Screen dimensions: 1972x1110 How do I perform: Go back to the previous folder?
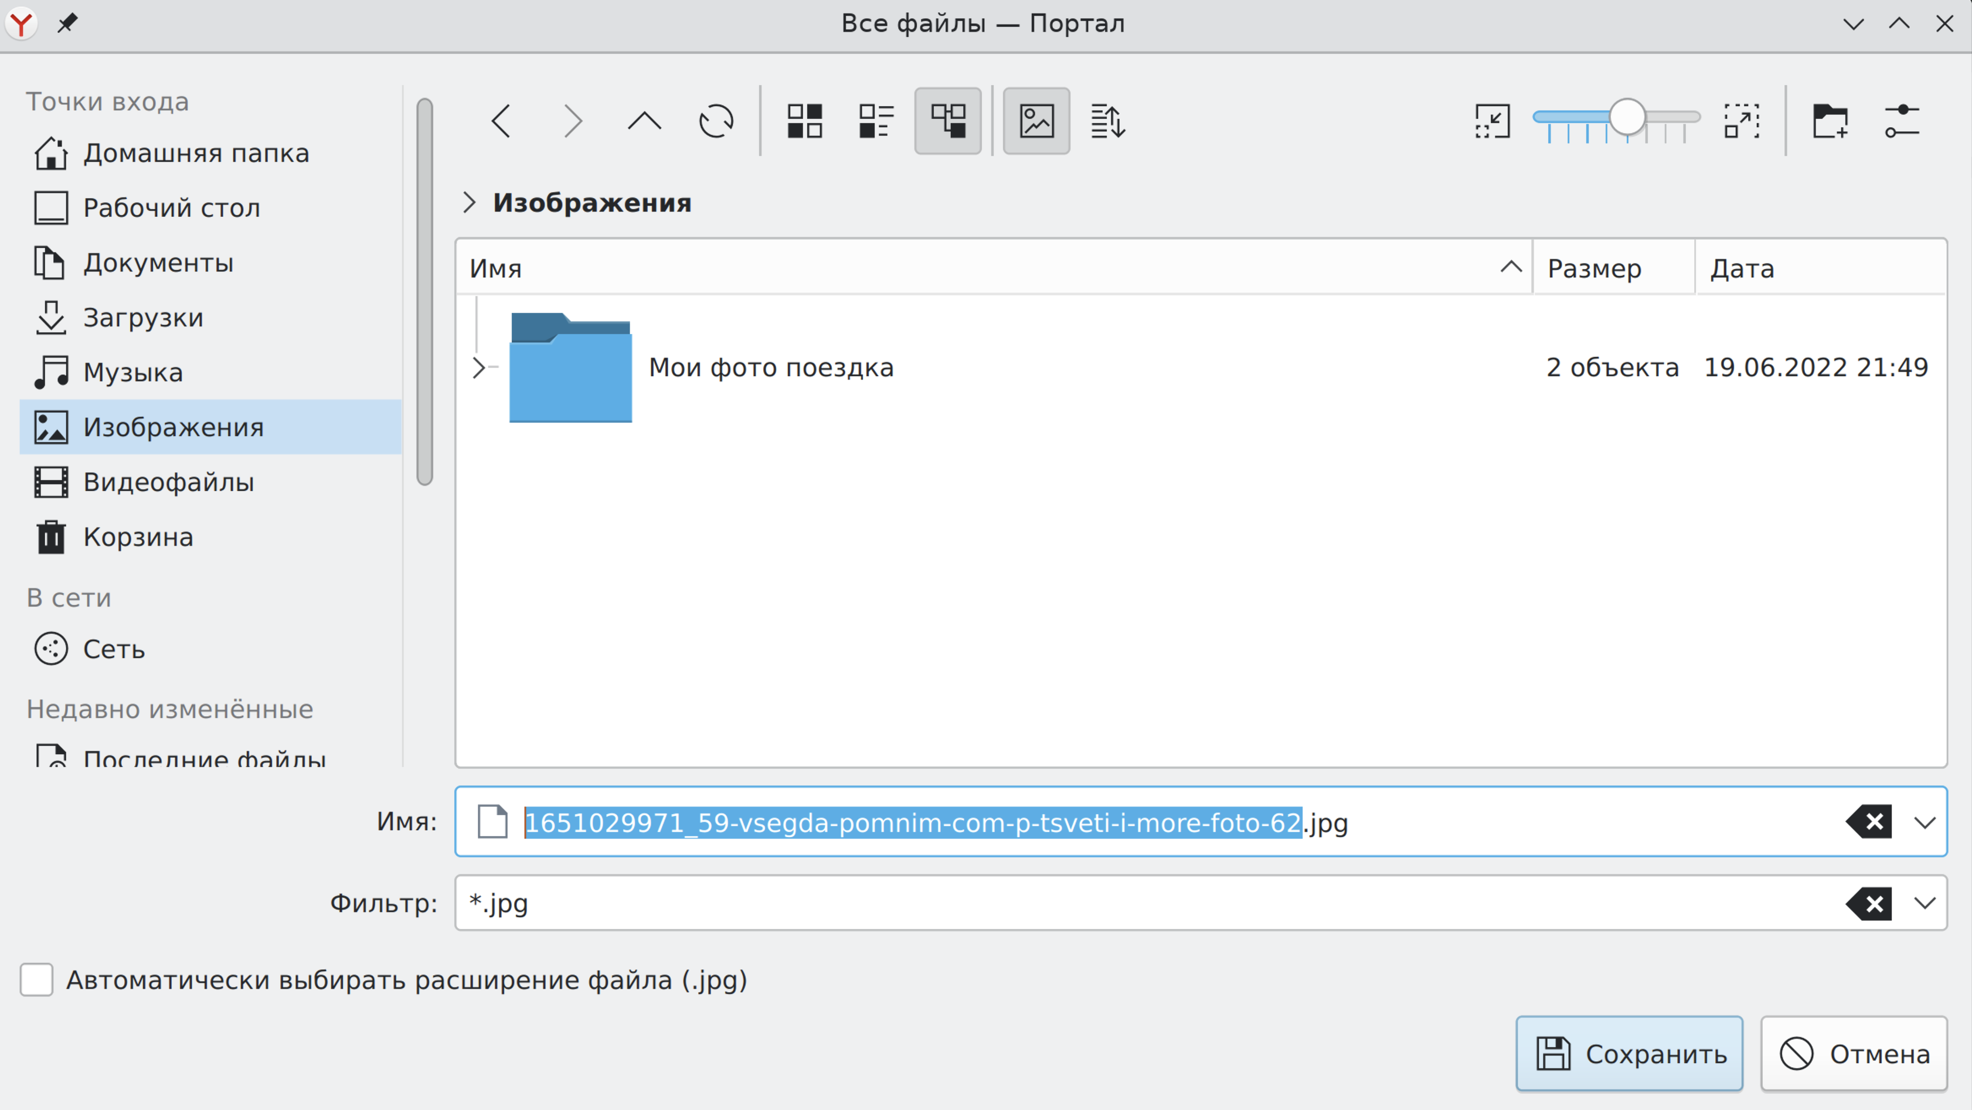click(501, 121)
